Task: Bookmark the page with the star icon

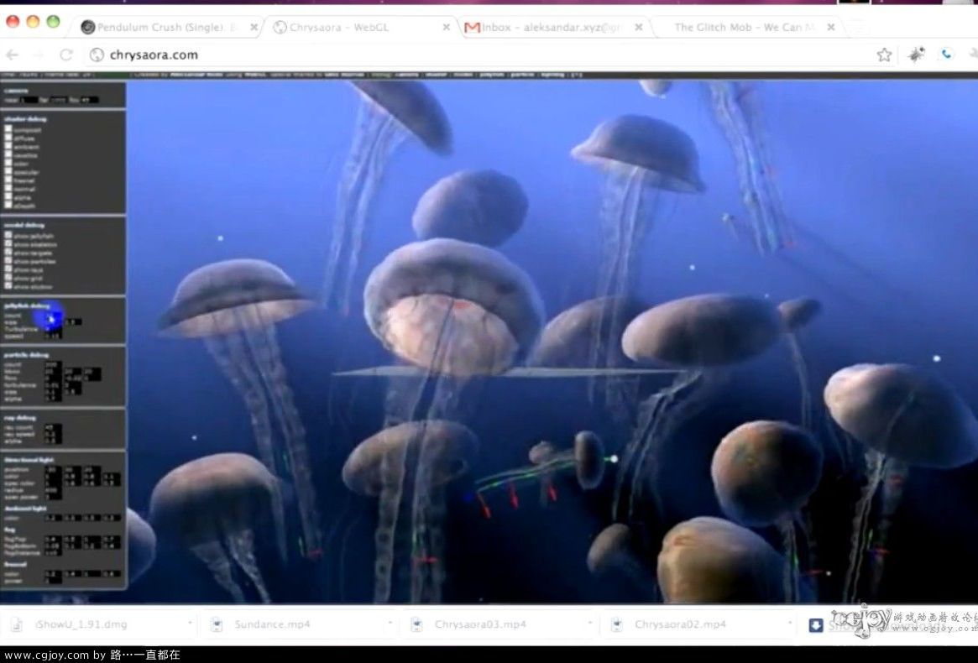Action: [x=884, y=55]
